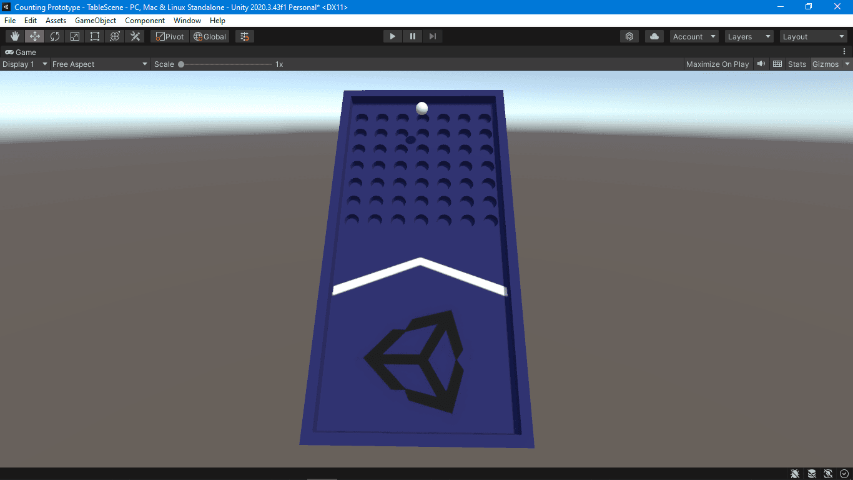Click the cloud services icon
The image size is (853, 480).
654,36
